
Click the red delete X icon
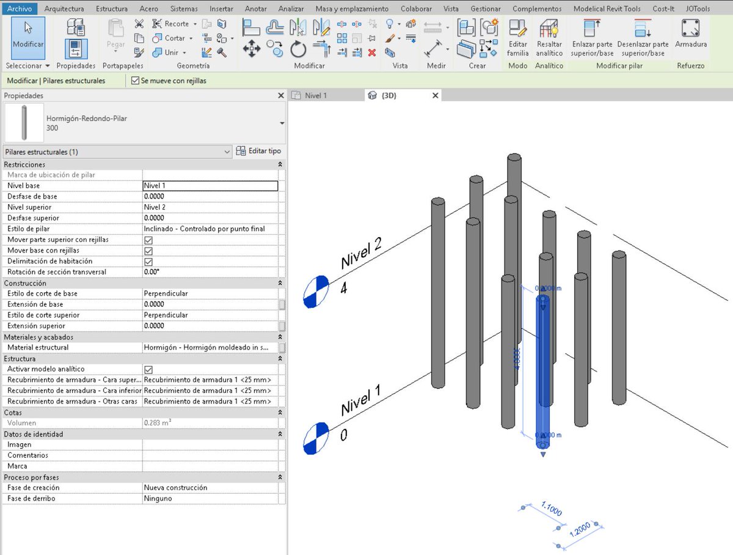pos(371,53)
